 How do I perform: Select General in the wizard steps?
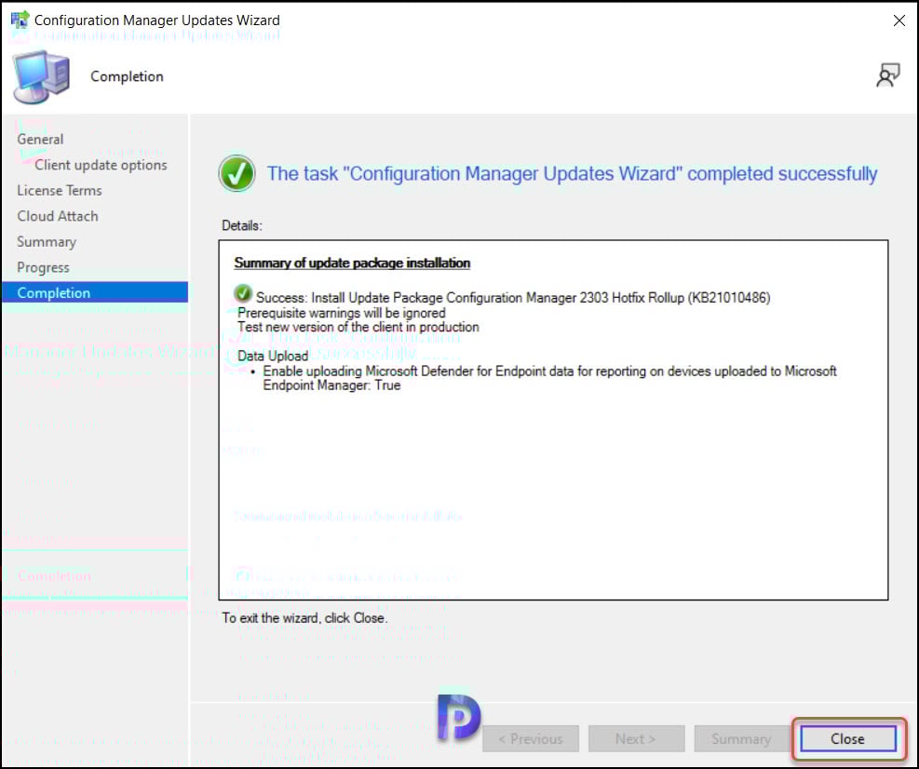coord(40,140)
